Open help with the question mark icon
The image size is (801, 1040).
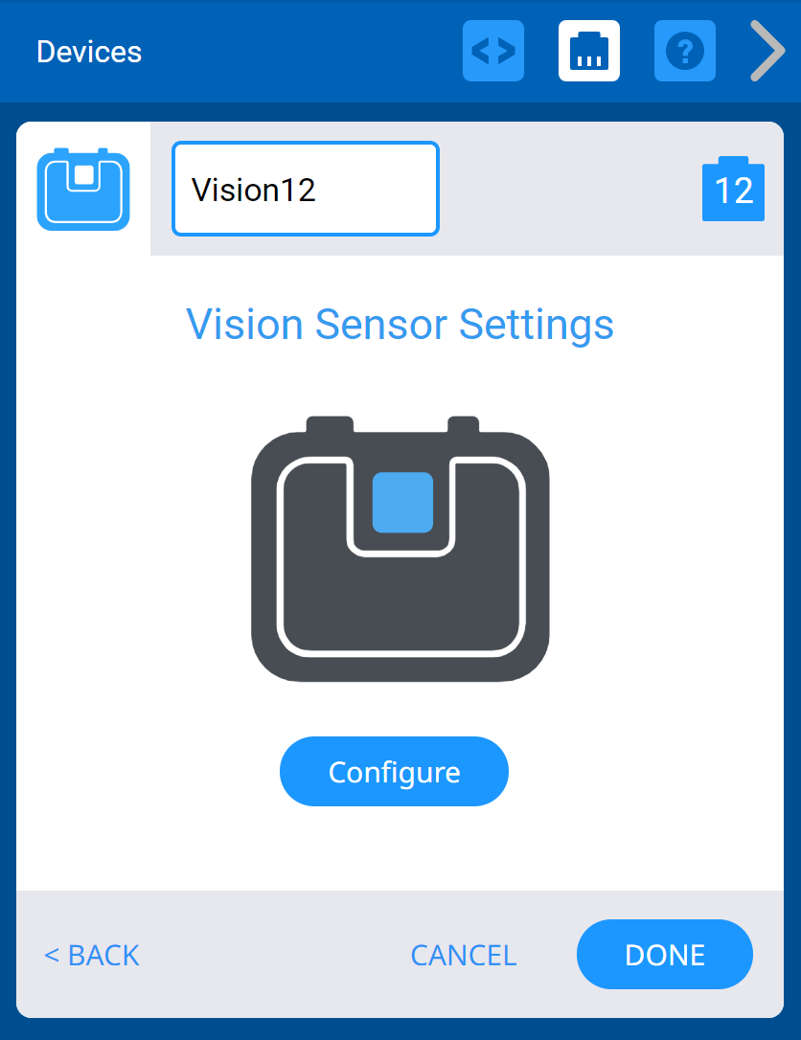pos(685,51)
